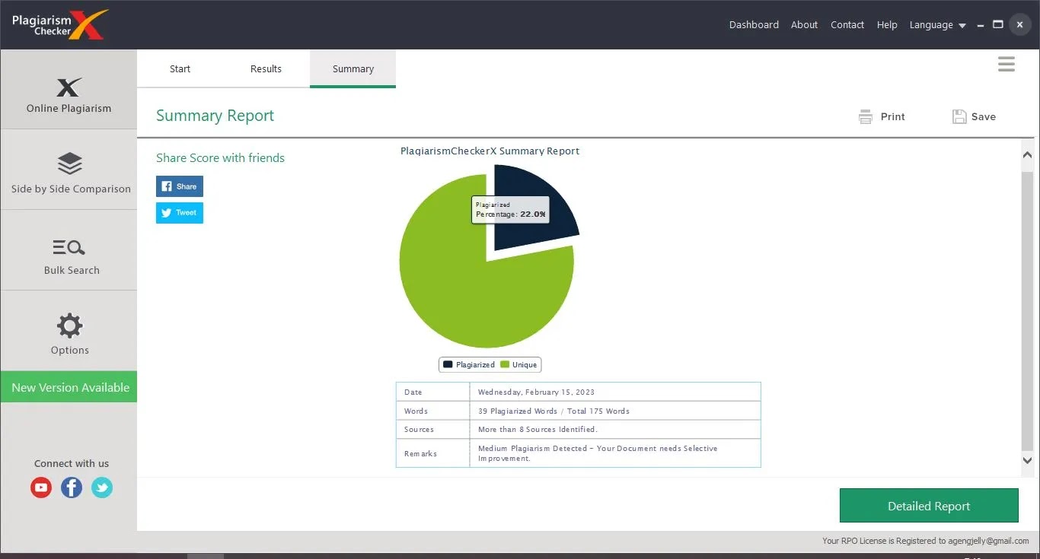Click the printer icon
The image size is (1040, 559).
[x=865, y=116]
